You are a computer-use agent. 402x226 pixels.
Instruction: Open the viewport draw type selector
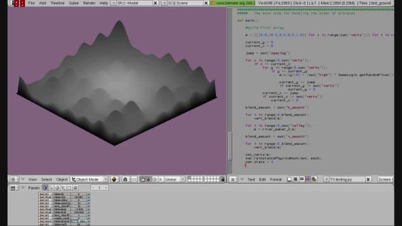(114, 180)
